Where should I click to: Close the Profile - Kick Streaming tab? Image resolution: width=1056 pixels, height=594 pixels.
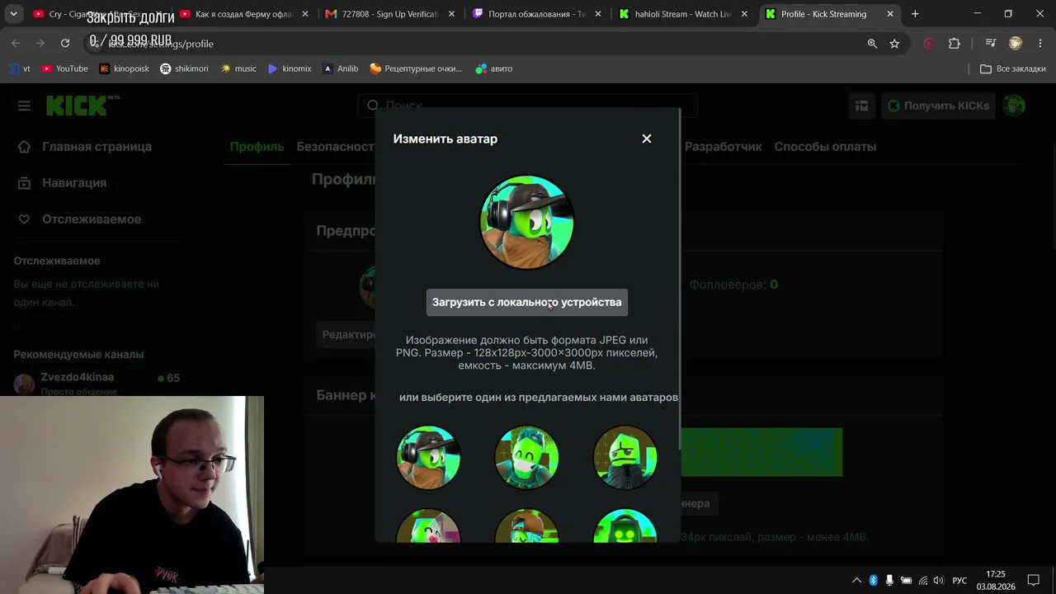890,14
